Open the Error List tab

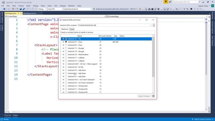[x=7, y=115]
